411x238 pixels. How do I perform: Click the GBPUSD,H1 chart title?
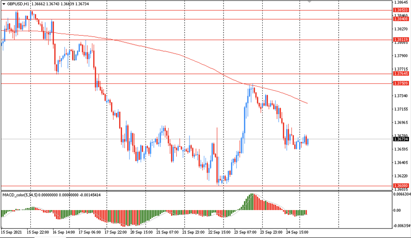pyautogui.click(x=18, y=4)
